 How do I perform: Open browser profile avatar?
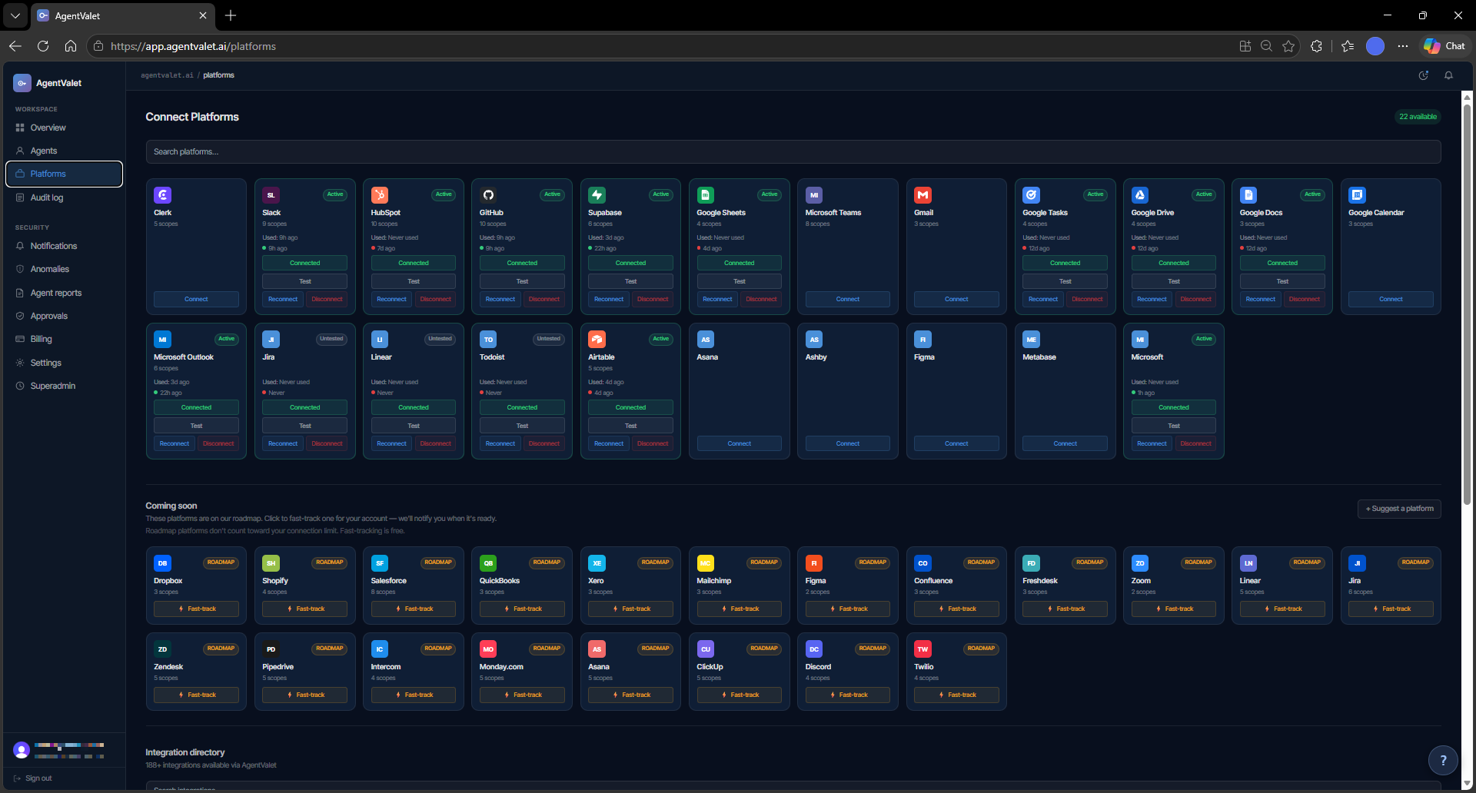pyautogui.click(x=1375, y=46)
